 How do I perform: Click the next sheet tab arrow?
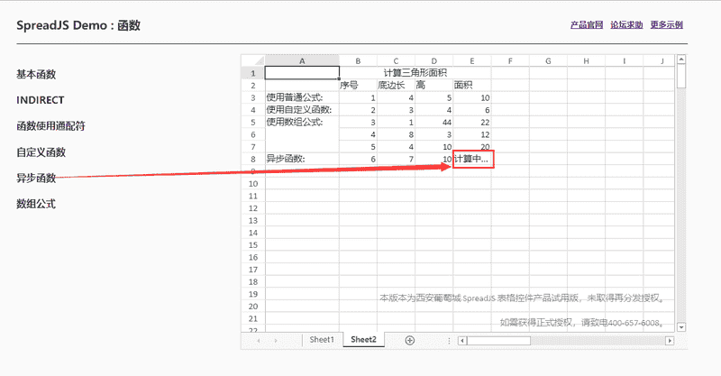(x=276, y=341)
